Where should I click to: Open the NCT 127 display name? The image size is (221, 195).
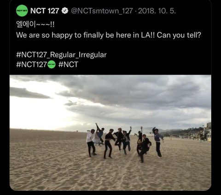45,11
